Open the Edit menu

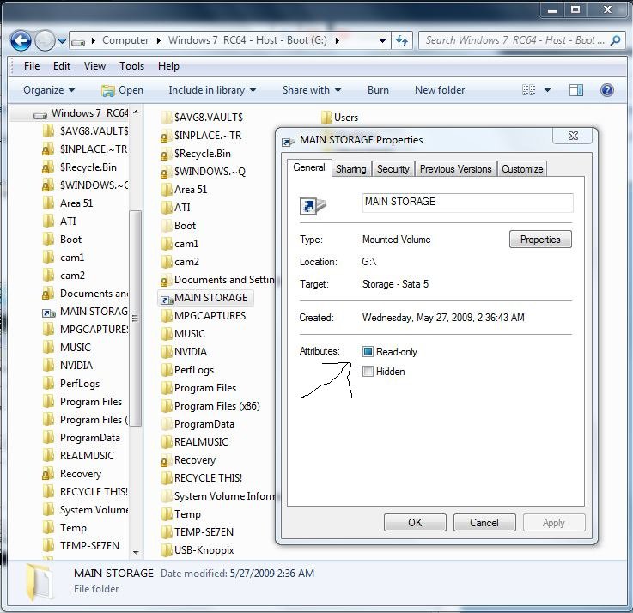pyautogui.click(x=62, y=66)
